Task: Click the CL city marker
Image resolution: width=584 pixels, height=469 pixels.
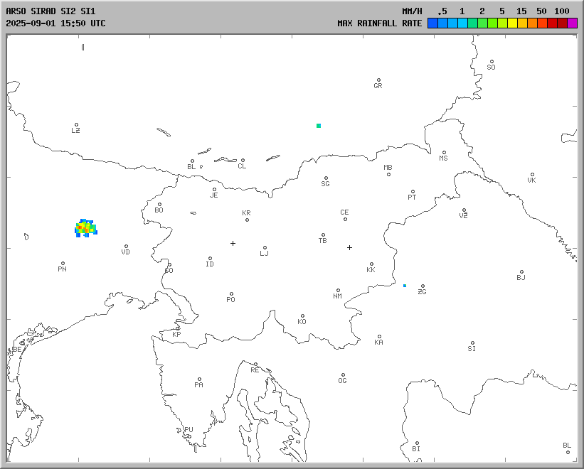Action: click(x=243, y=161)
